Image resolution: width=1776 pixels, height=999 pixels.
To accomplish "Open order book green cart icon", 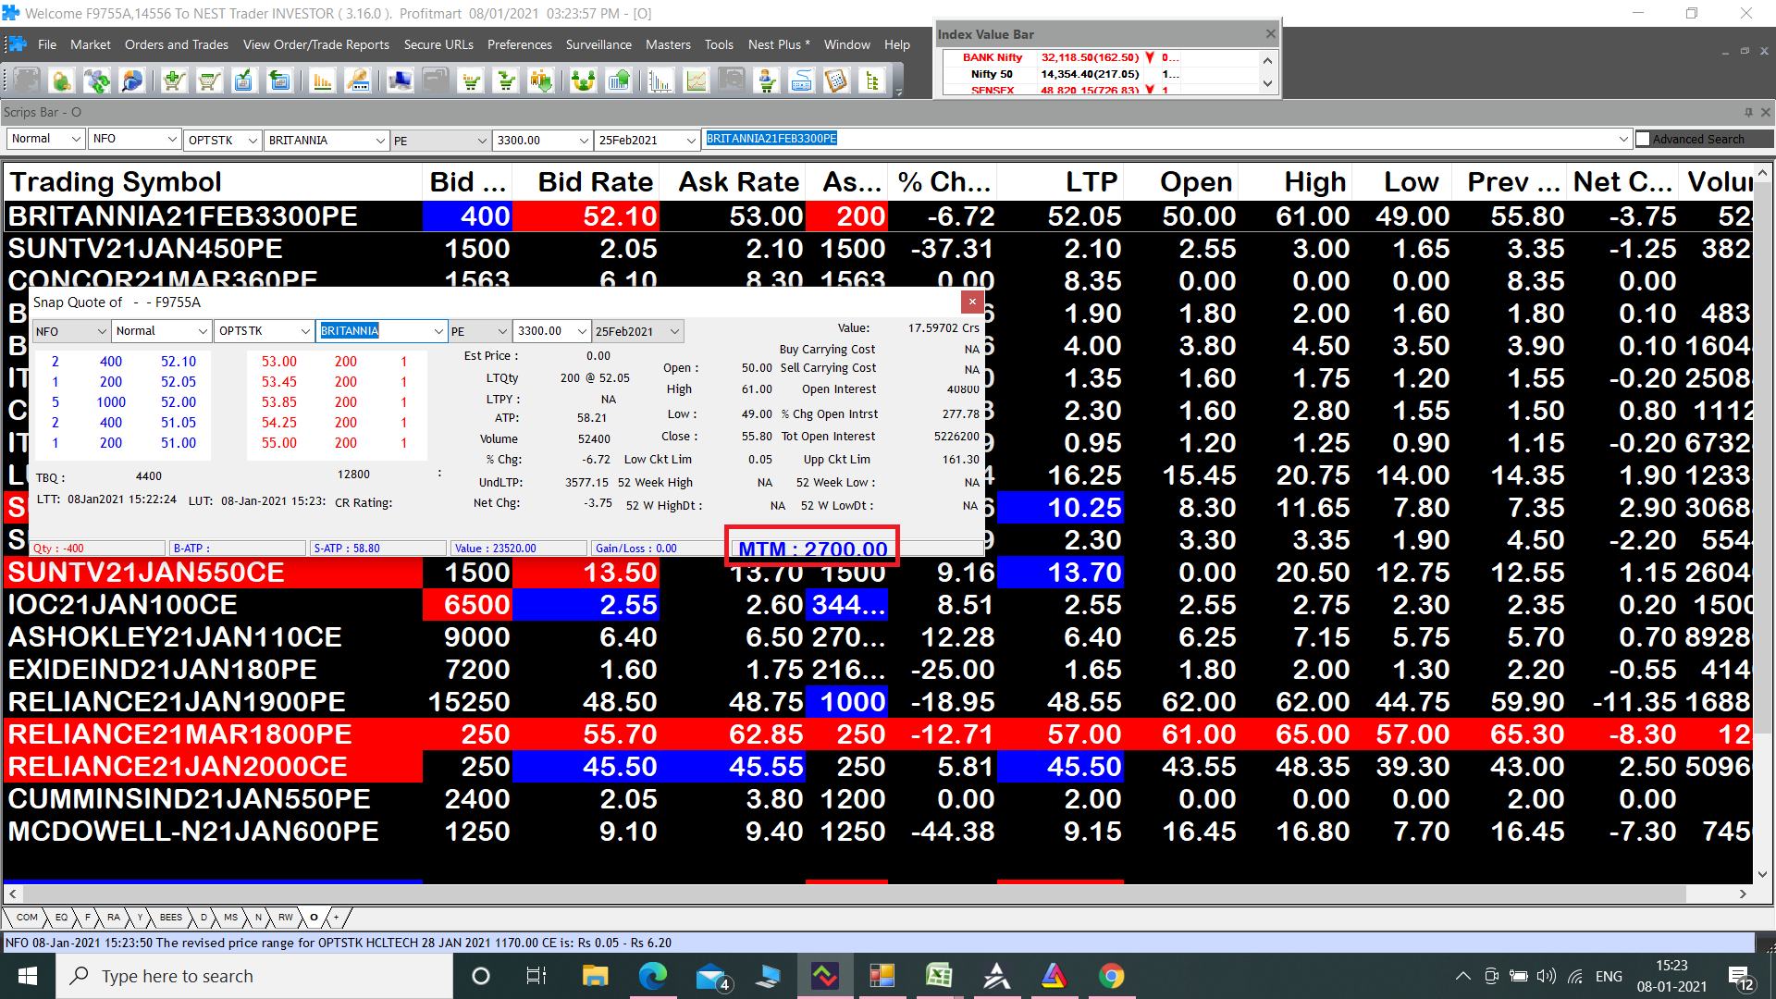I will pyautogui.click(x=472, y=81).
